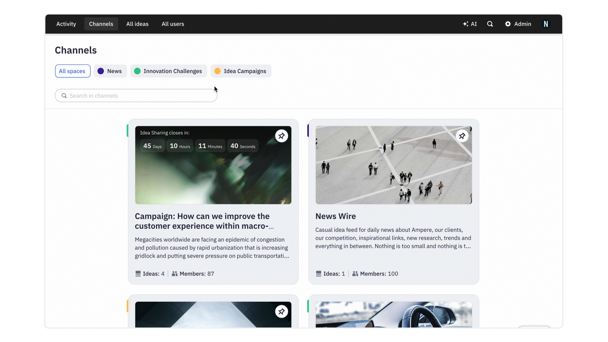Click the Search in channels field

136,96
